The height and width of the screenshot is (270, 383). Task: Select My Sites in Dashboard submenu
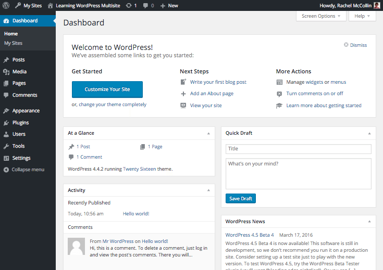pos(13,43)
